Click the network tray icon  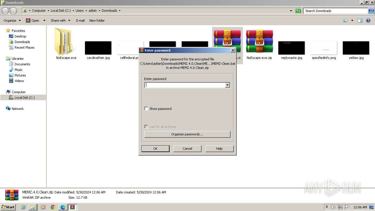[340, 207]
